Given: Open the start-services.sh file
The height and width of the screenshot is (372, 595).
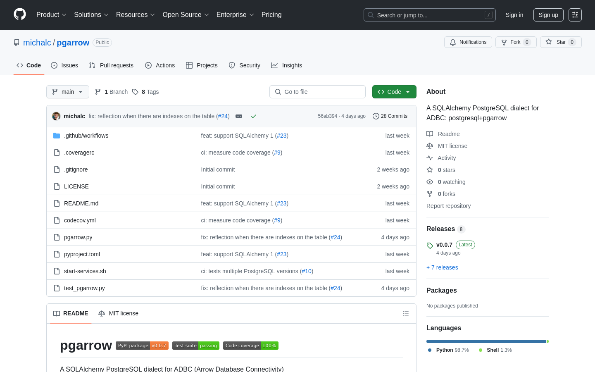Looking at the screenshot, I should click(85, 271).
